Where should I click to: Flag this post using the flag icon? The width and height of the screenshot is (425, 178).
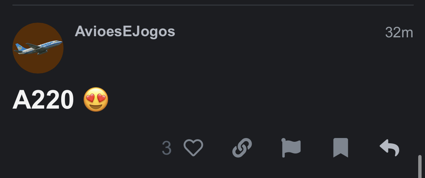[291, 148]
